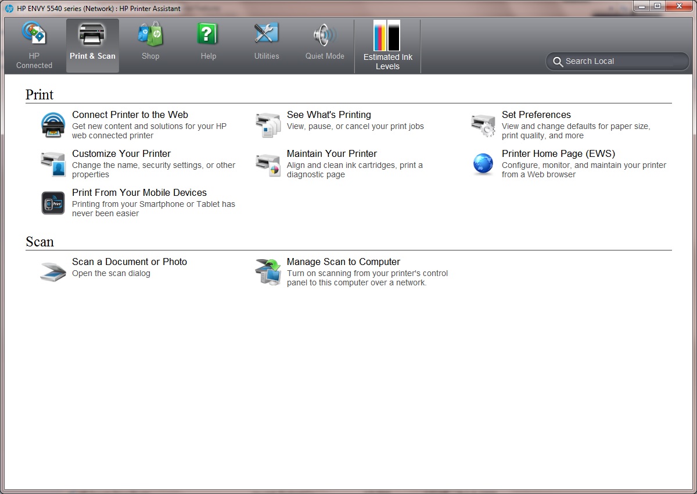Click the Scan a Document or Photo scanner icon
Image resolution: width=697 pixels, height=494 pixels.
53,271
